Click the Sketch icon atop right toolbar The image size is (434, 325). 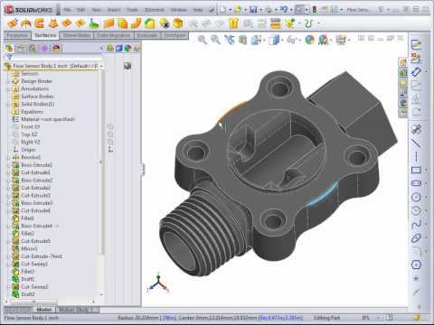(416, 44)
